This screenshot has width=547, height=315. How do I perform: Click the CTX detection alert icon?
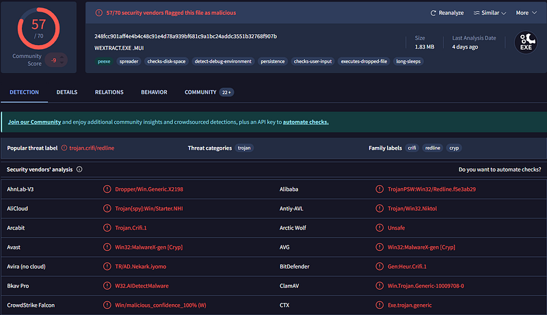[379, 305]
